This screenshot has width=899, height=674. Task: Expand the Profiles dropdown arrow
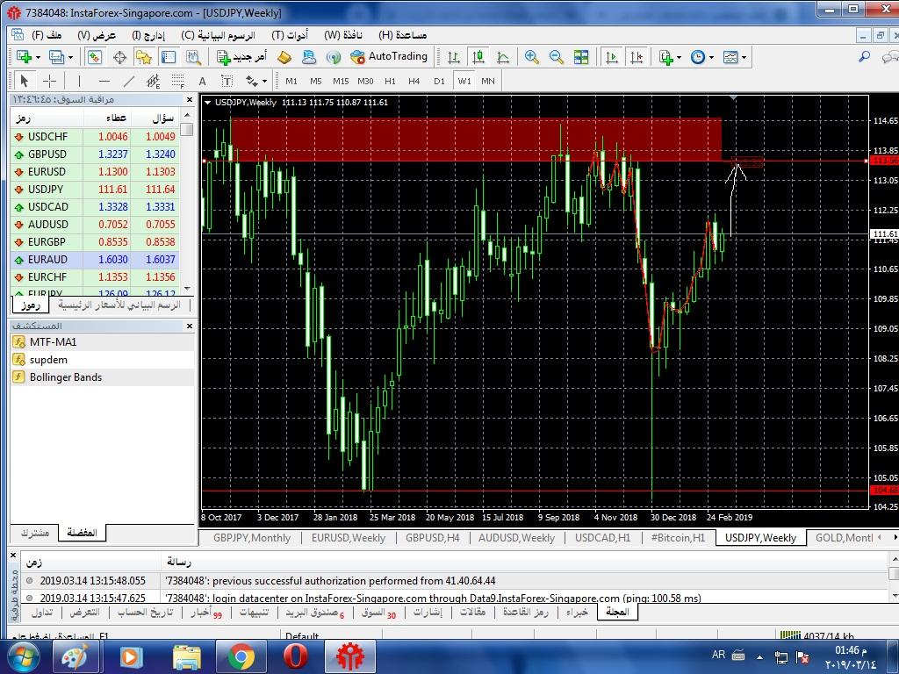pyautogui.click(x=70, y=57)
